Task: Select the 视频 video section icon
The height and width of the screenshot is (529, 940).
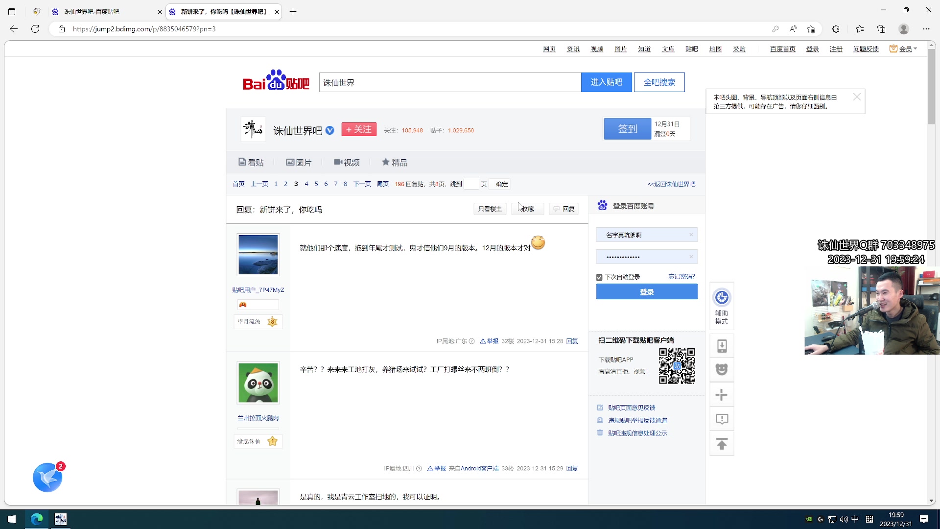Action: [337, 162]
